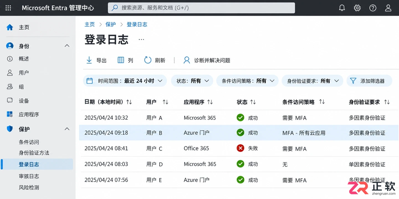This screenshot has width=399, height=199.
Task: Sort by 状态 column arrows
Action: point(253,102)
